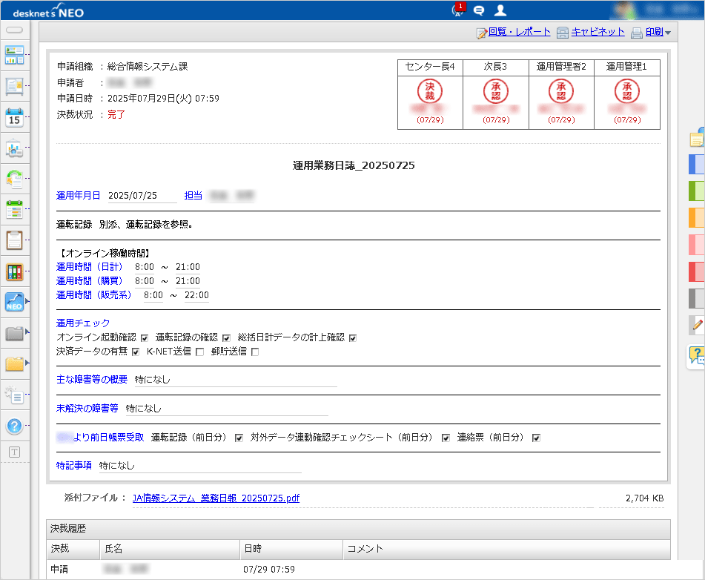Open Help via the question mark sidebar icon

pyautogui.click(x=13, y=426)
